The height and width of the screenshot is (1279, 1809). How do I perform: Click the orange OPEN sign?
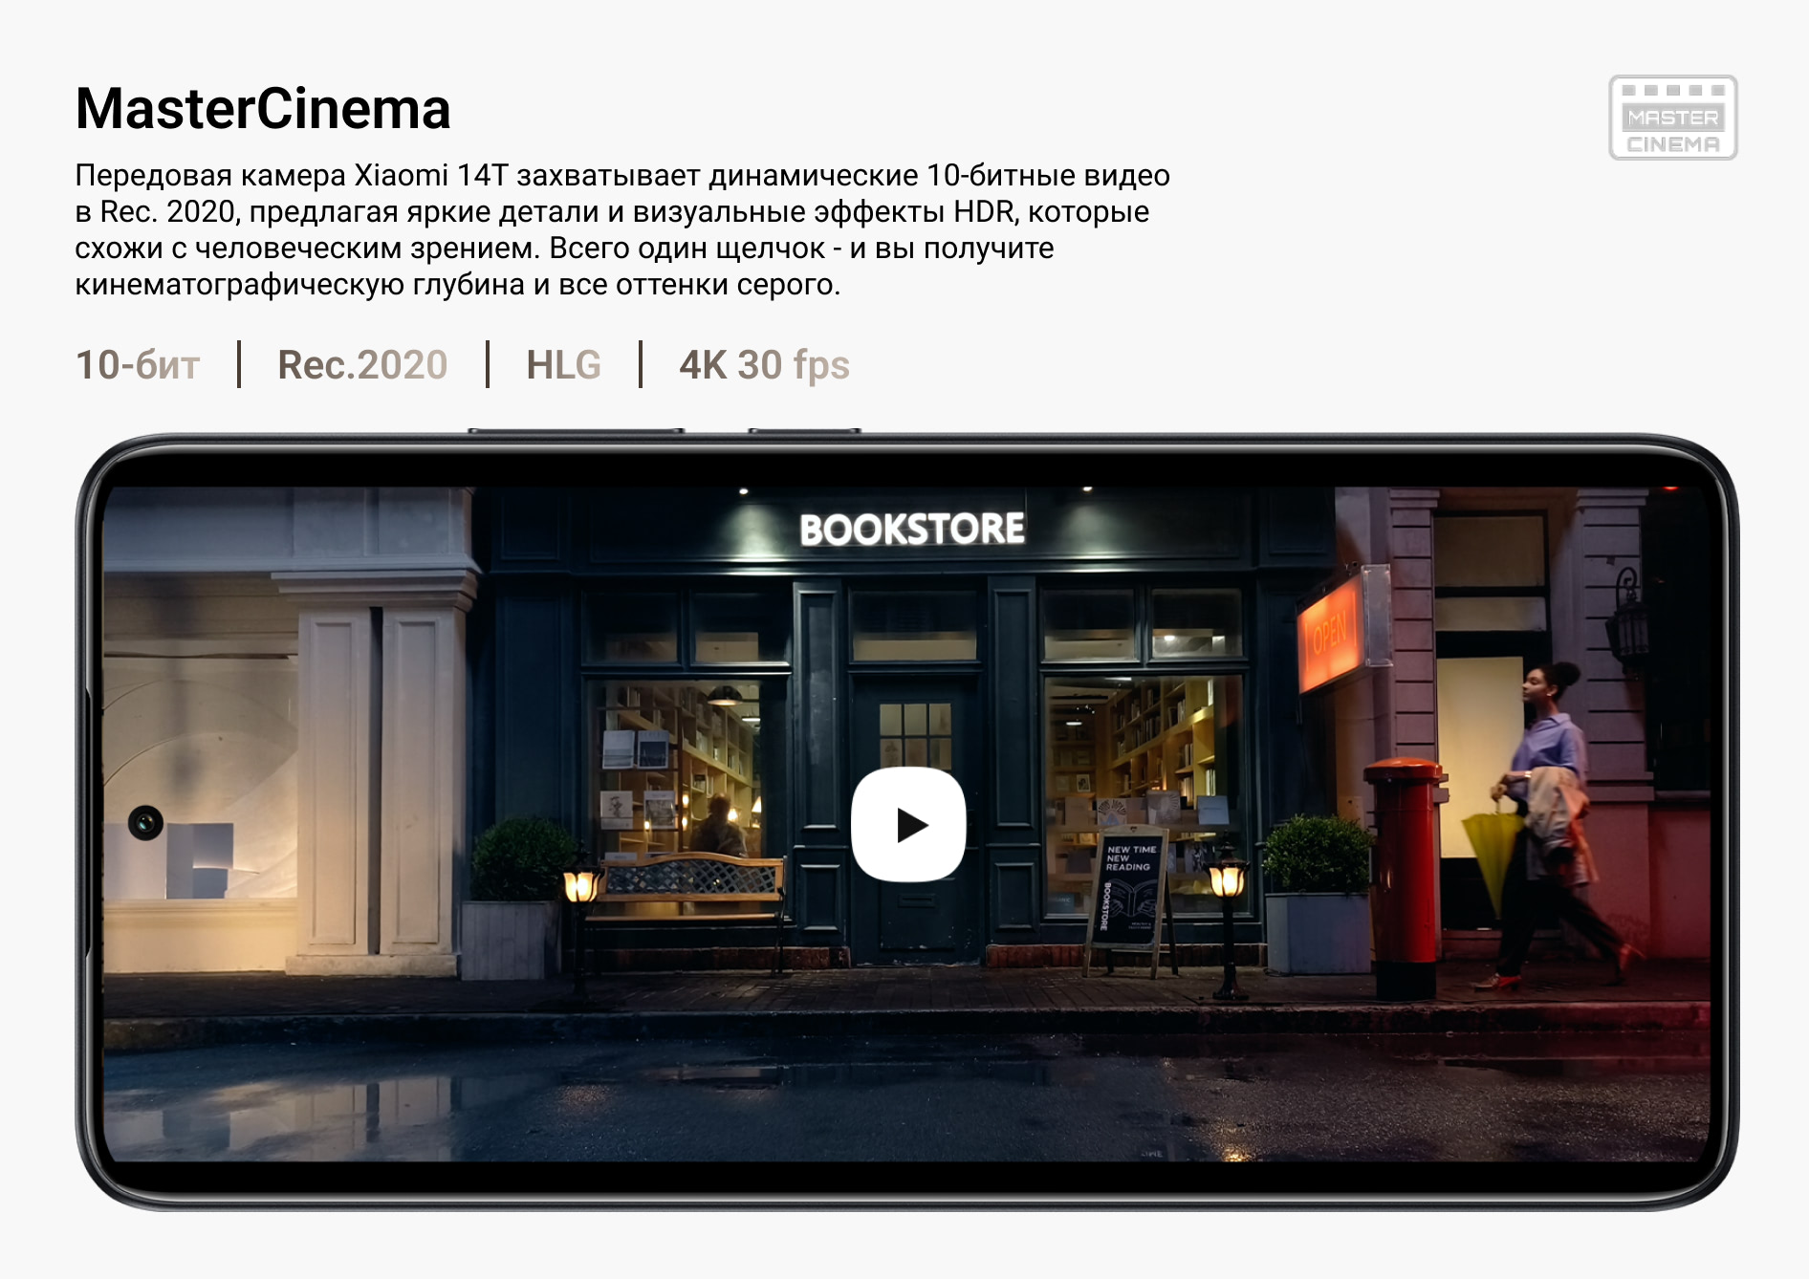(x=1329, y=631)
